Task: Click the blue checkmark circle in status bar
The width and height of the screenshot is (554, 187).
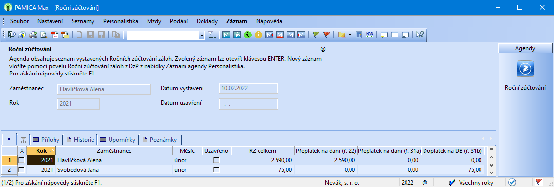Action: 512,183
